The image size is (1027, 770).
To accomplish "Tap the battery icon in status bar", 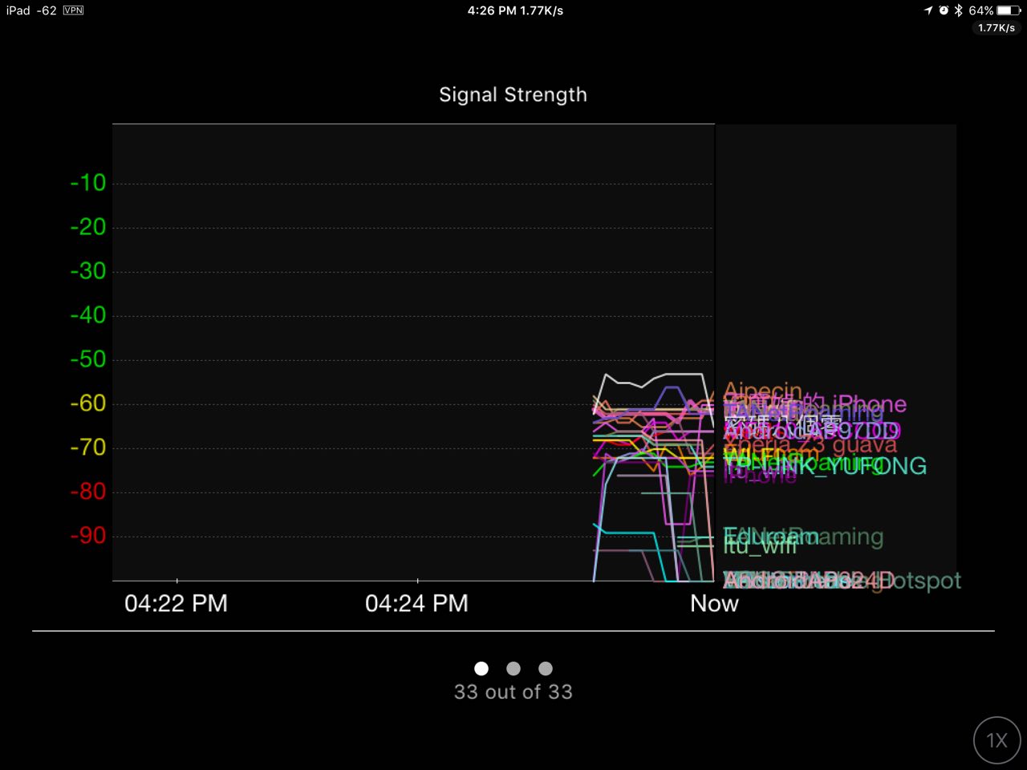I will (x=1009, y=10).
